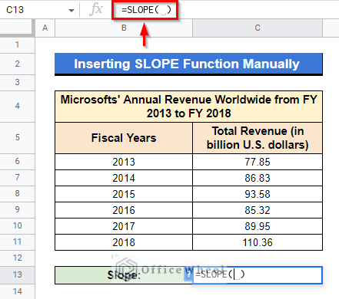Select row 6 header
Image resolution: width=339 pixels, height=299 pixels.
(x=17, y=162)
